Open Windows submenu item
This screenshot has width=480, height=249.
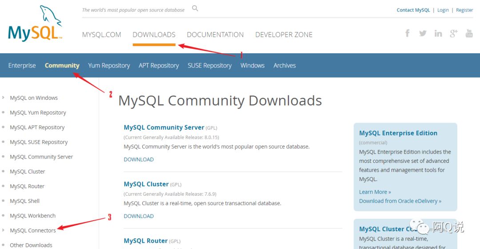[x=252, y=65]
